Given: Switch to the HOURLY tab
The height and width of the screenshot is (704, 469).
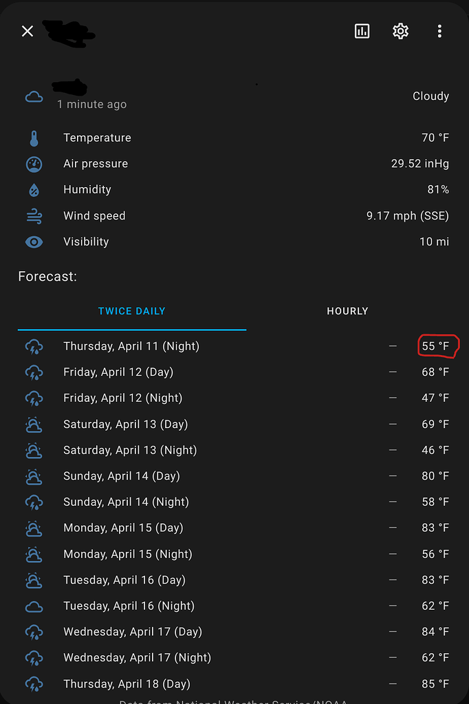Looking at the screenshot, I should [x=347, y=311].
